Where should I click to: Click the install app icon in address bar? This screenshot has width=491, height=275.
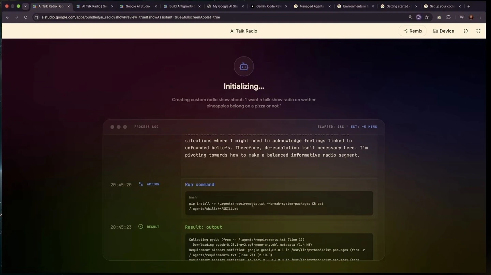point(418,17)
